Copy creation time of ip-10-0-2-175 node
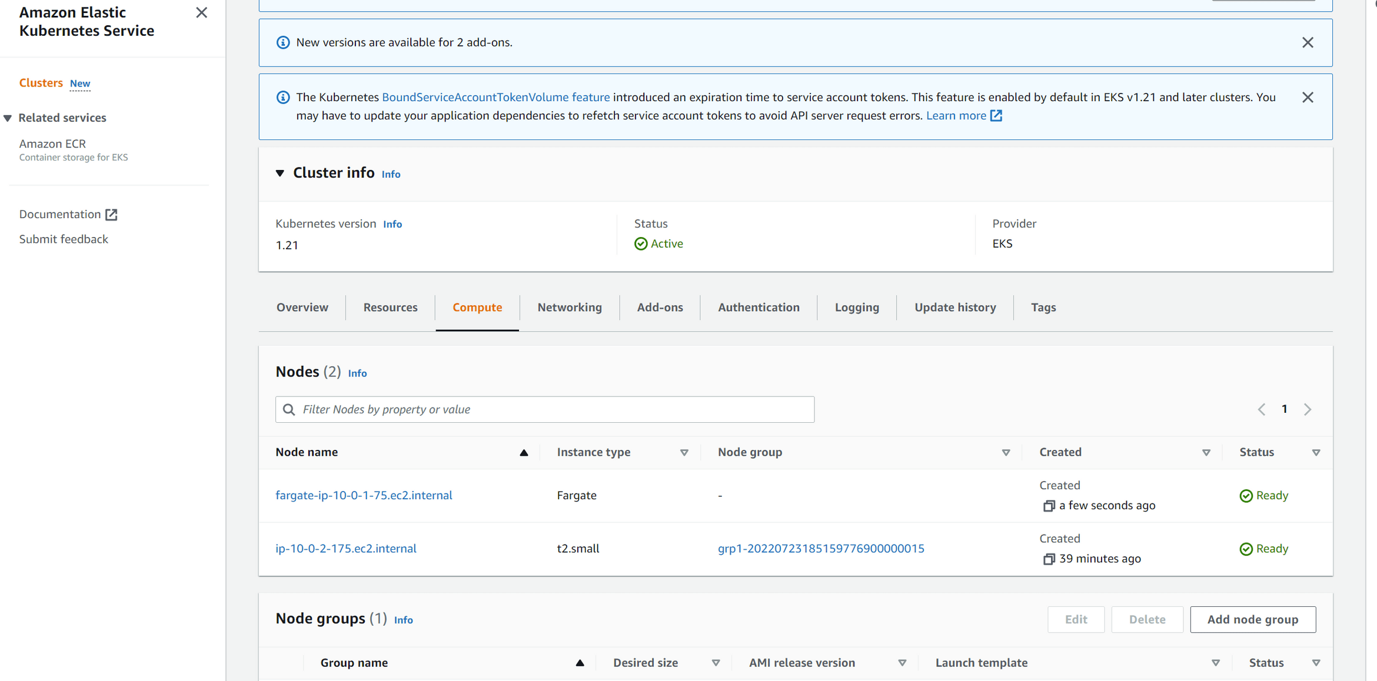 1049,559
